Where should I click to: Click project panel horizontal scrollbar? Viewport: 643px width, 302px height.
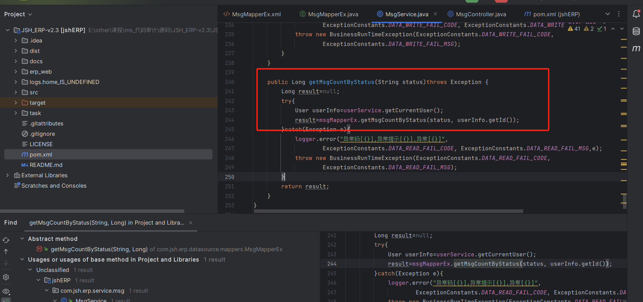[x=92, y=211]
